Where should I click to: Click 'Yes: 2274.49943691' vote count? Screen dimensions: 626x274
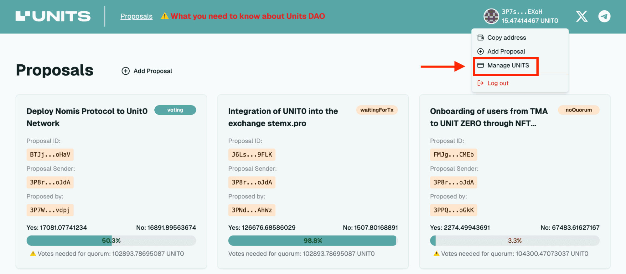click(460, 227)
